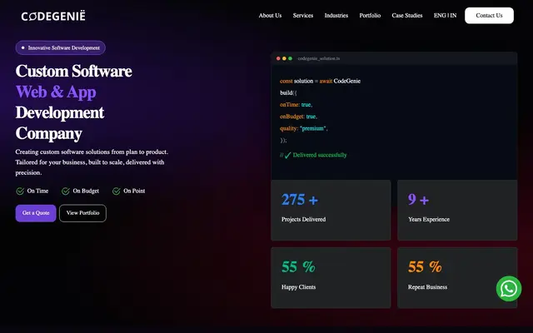This screenshot has height=333, width=533.
Task: Click the 'Repeat Business' label
Action: 427,287
